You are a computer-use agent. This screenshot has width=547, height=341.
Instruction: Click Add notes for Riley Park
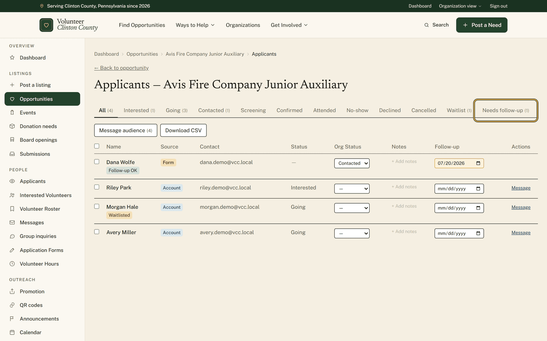point(404,187)
